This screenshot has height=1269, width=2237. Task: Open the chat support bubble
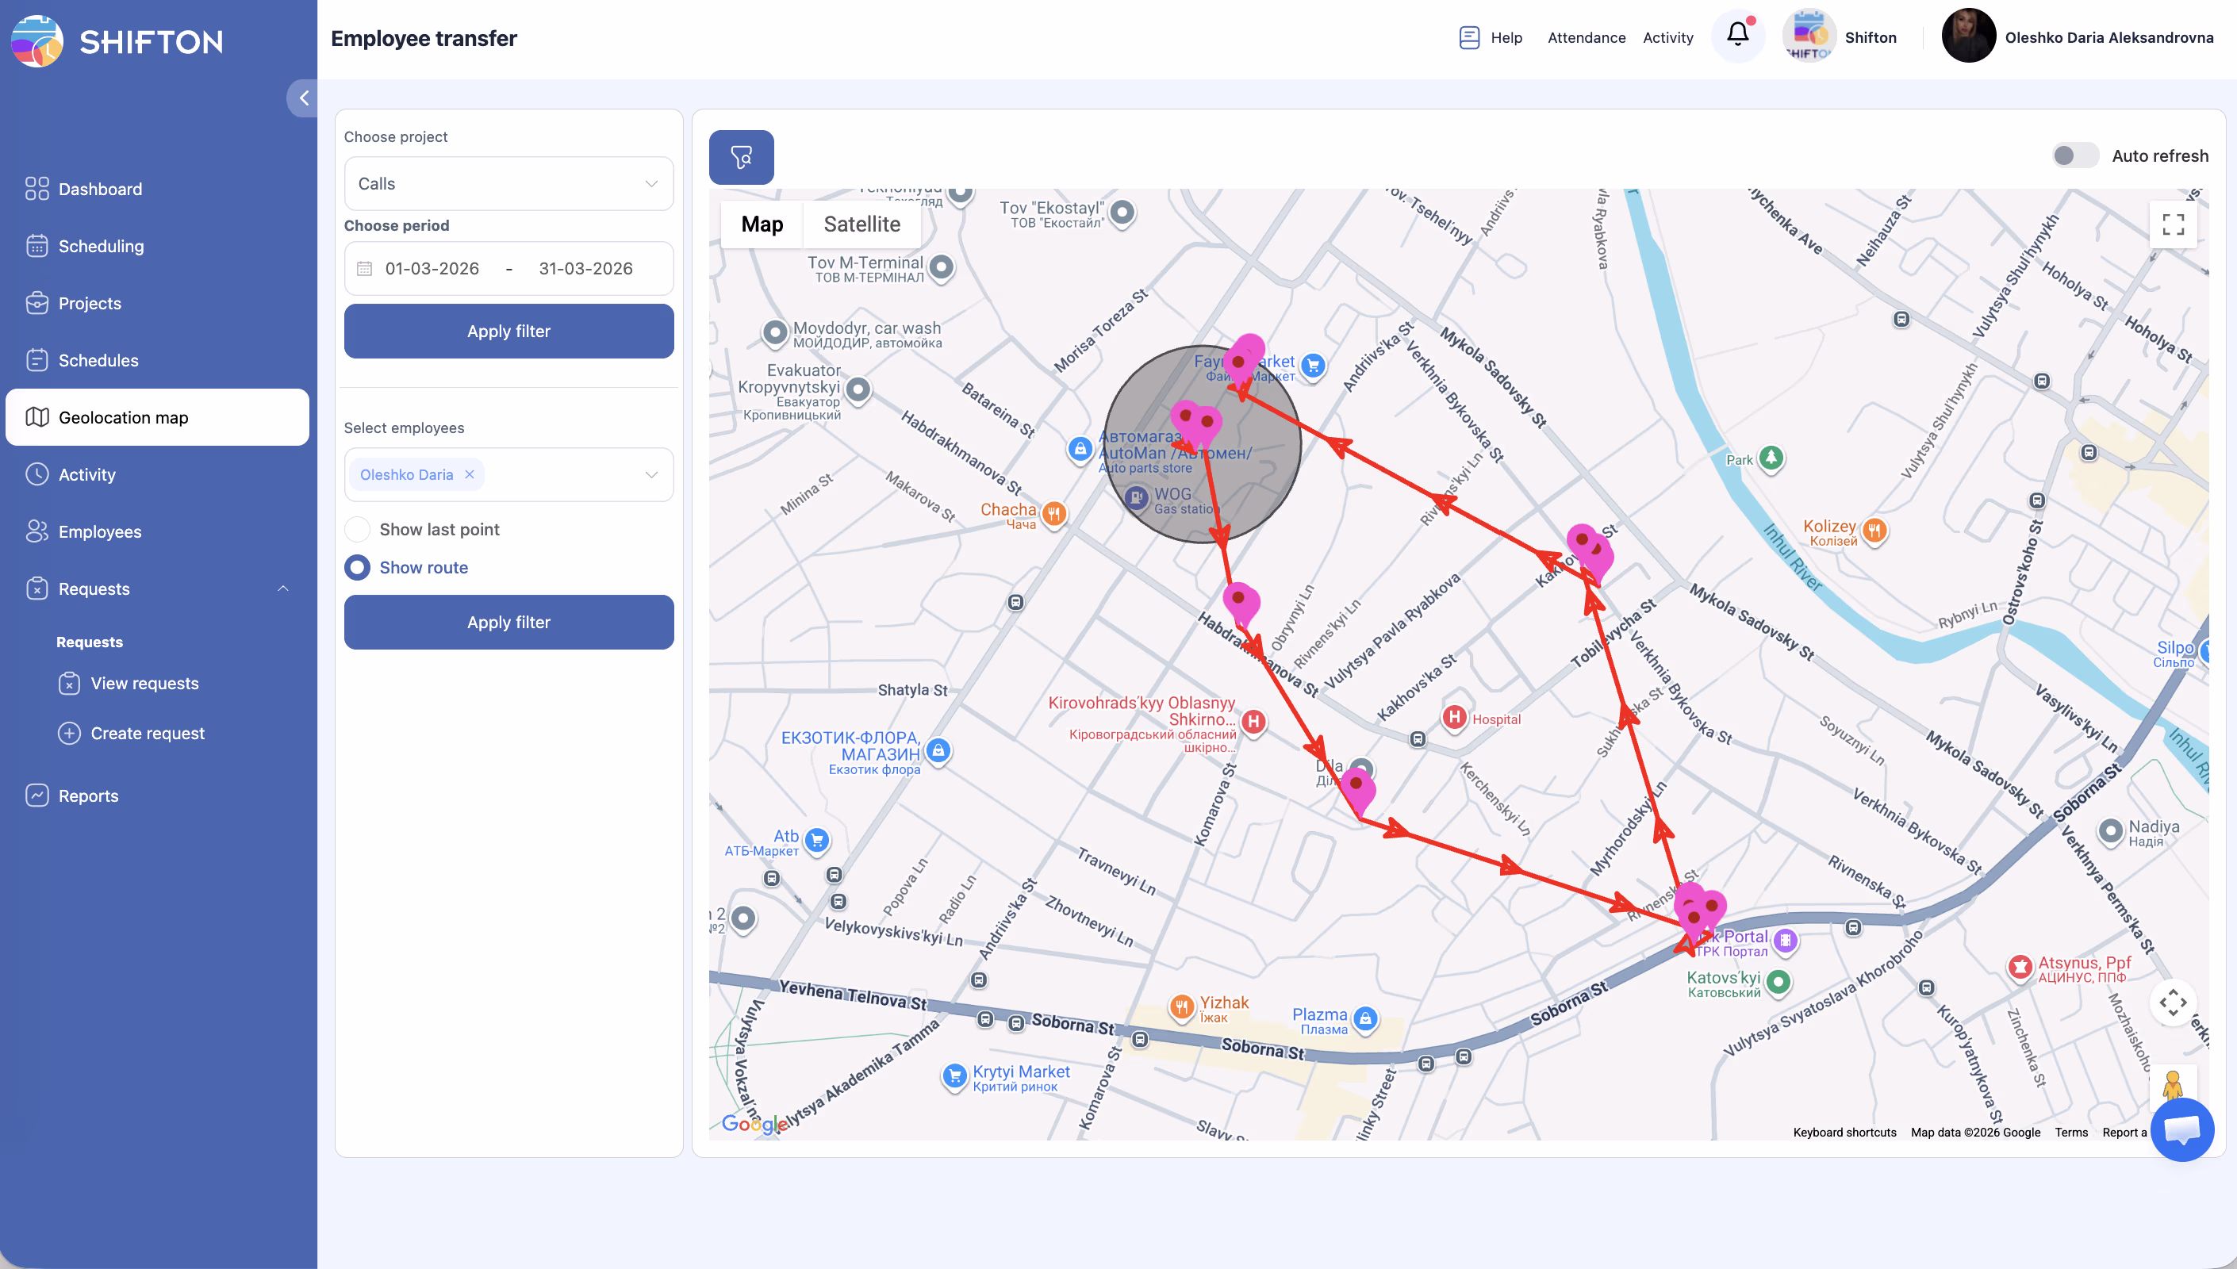(2181, 1129)
